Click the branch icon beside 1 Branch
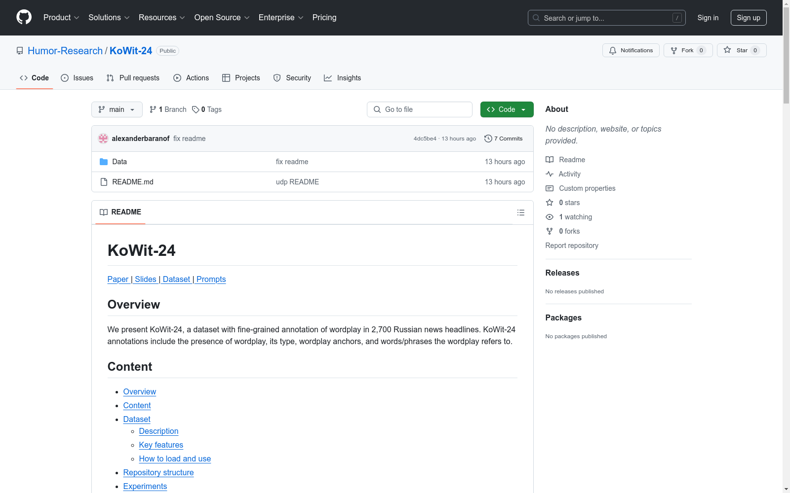The image size is (790, 493). click(x=153, y=109)
